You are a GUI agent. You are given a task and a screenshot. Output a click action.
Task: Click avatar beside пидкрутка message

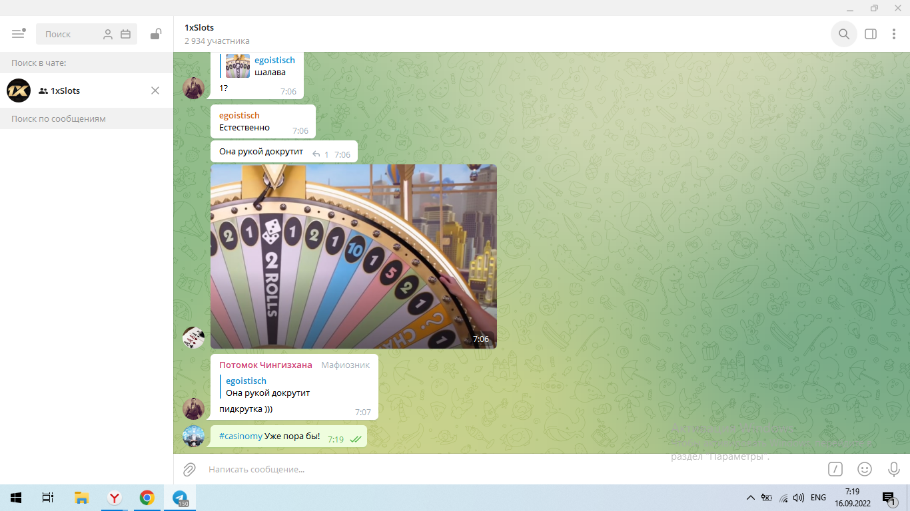pyautogui.click(x=193, y=409)
